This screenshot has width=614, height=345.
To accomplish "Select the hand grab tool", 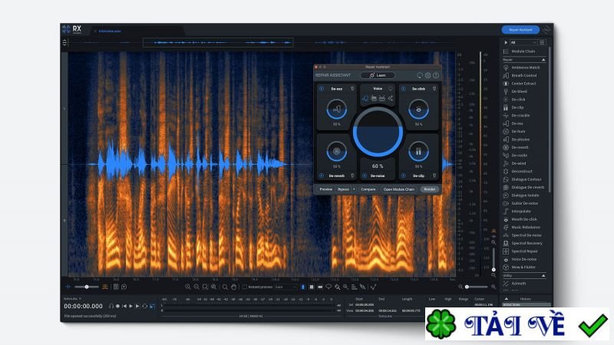I will [234, 287].
